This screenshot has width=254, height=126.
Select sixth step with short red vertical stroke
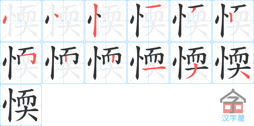click(x=233, y=21)
